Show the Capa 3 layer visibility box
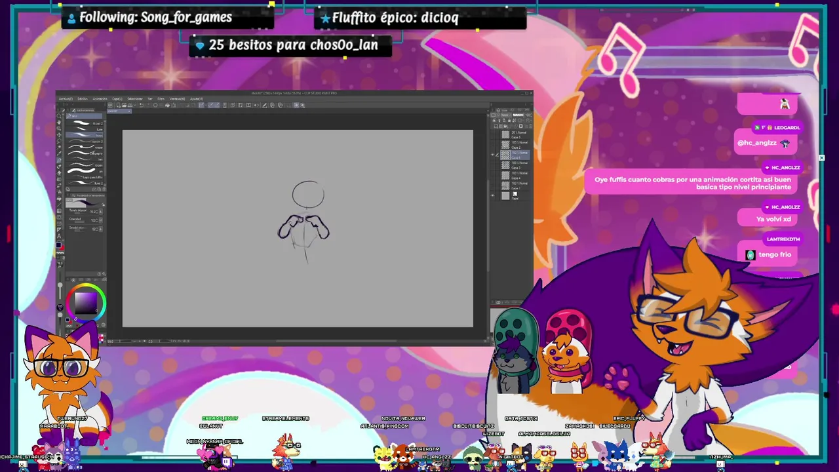839x472 pixels. (x=493, y=165)
